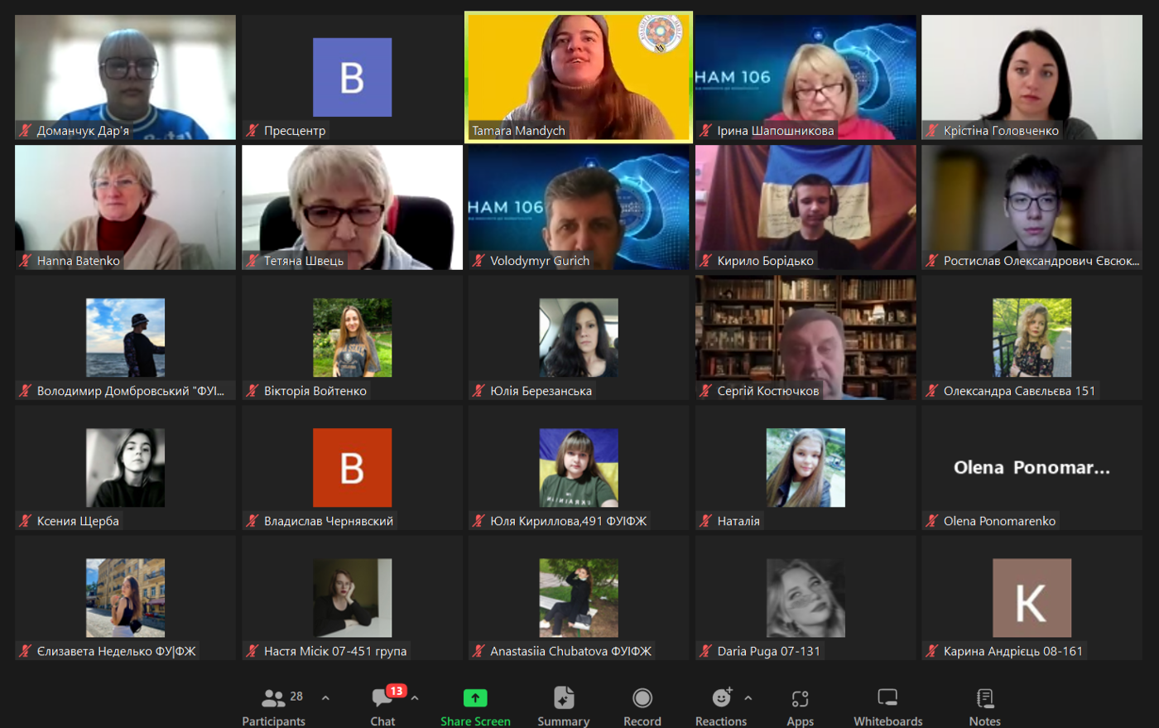1159x728 pixels.
Task: Expand the chevron next to Reactions
Action: 748,698
